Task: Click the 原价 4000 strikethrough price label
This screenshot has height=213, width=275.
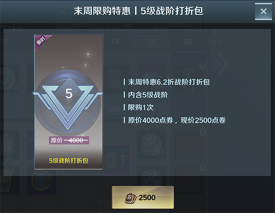Action: click(69, 140)
